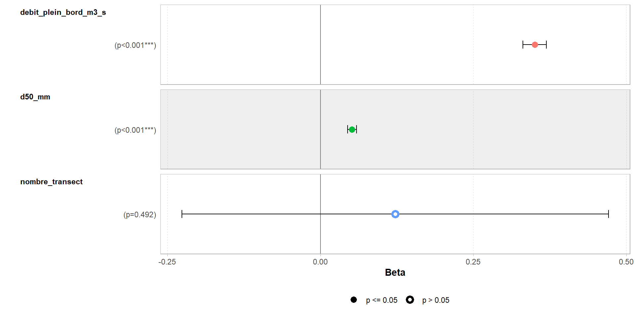635x317 pixels.
Task: Click the hollow black legend circle
Action: 410,300
